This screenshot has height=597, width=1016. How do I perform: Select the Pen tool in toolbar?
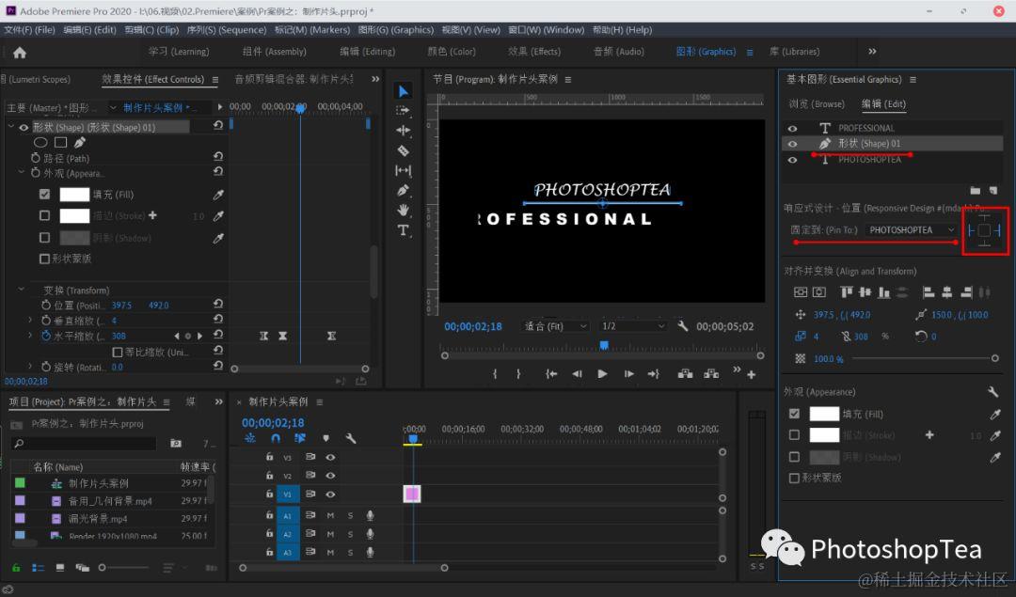click(403, 190)
